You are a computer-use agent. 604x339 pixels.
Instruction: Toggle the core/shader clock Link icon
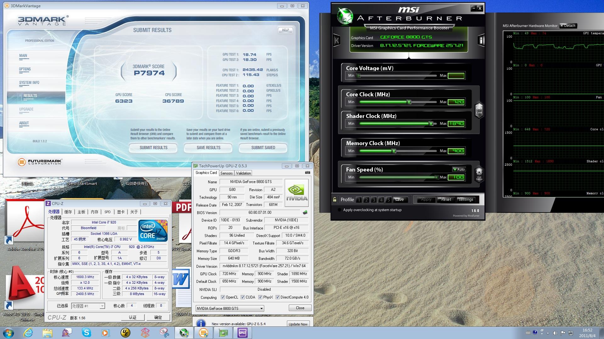tap(479, 110)
